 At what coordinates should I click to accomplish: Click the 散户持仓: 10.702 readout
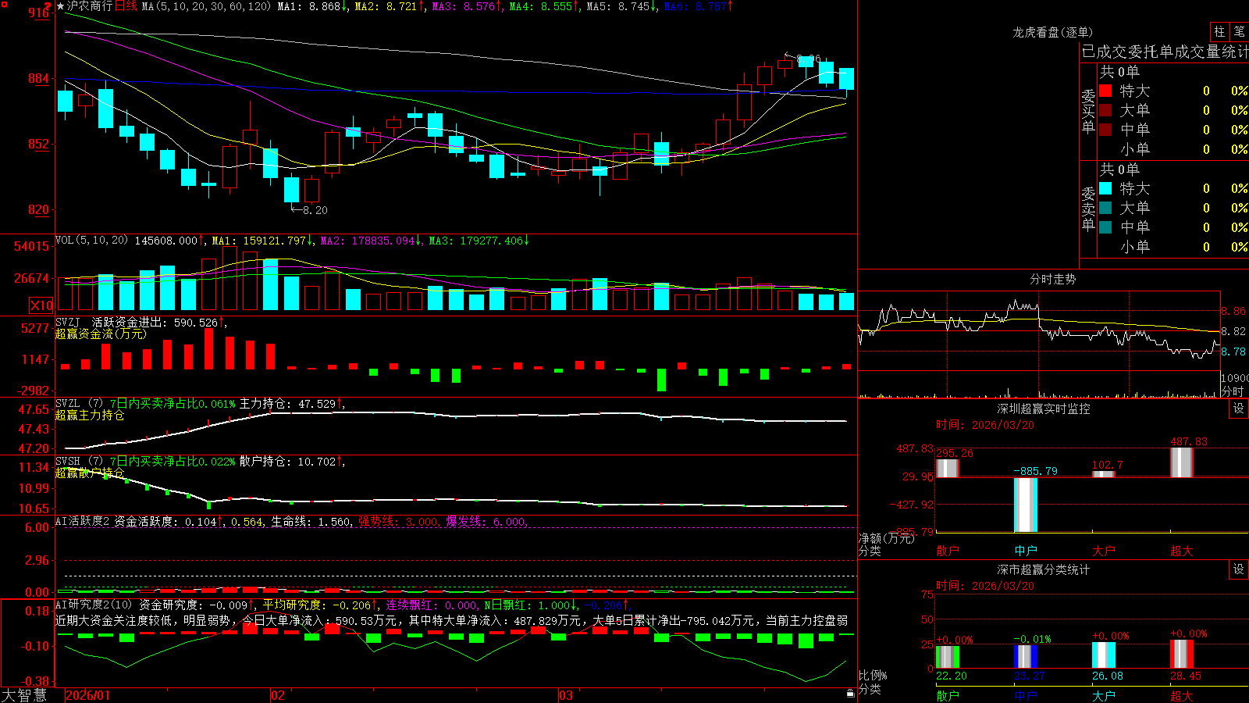coord(292,462)
